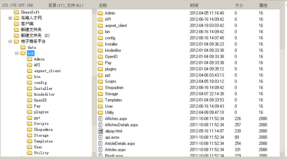Viewport: 287px width, 159px height.
Task: Select aspnet_client in the tree
Action: tap(47, 71)
